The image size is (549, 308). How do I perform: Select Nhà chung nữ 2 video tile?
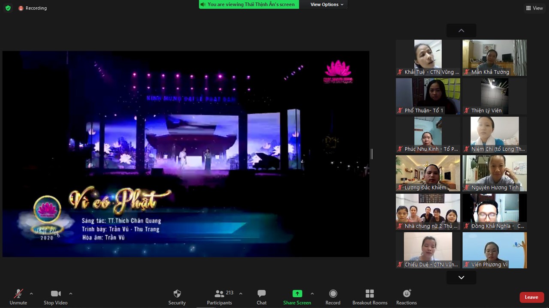428,212
